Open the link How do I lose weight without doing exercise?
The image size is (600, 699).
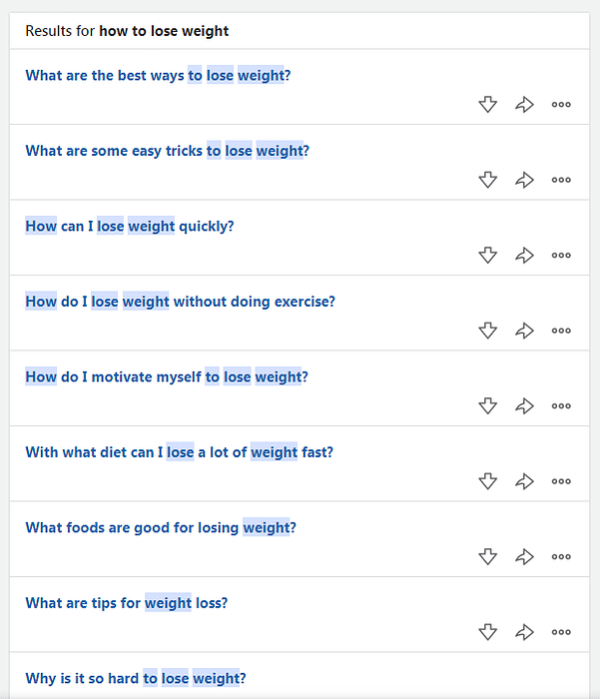pos(180,302)
